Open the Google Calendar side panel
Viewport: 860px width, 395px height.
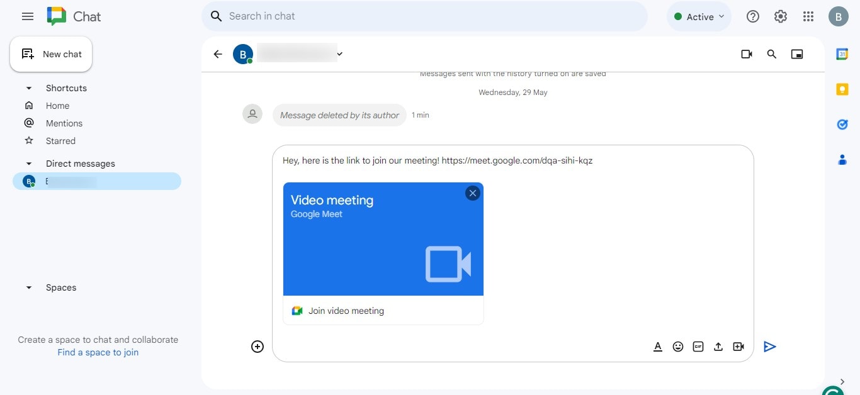pyautogui.click(x=842, y=54)
